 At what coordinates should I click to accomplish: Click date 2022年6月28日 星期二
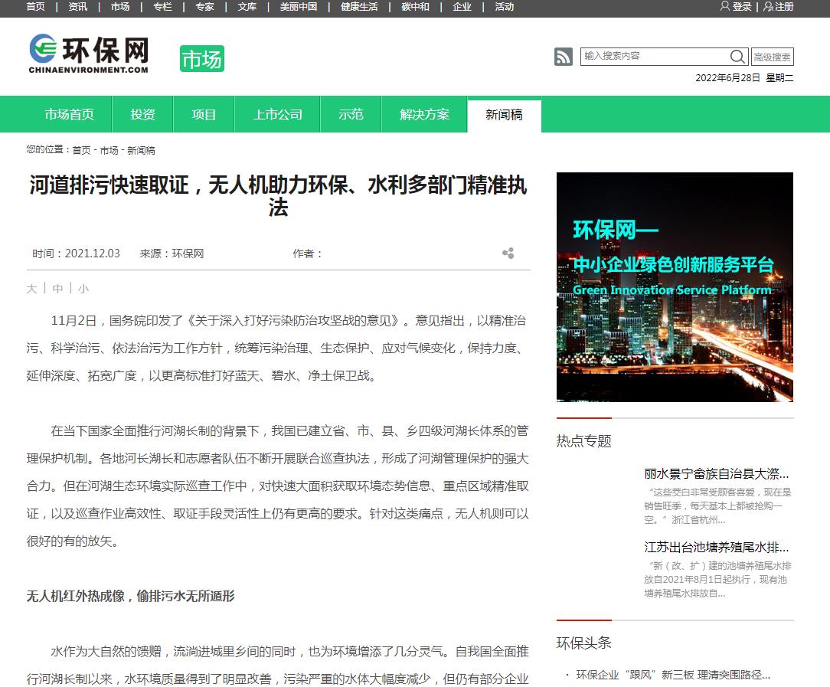coord(744,78)
